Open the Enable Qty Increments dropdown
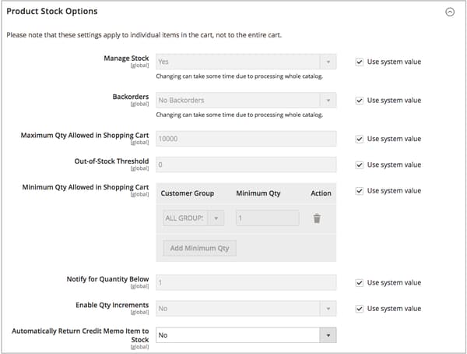 pos(245,309)
